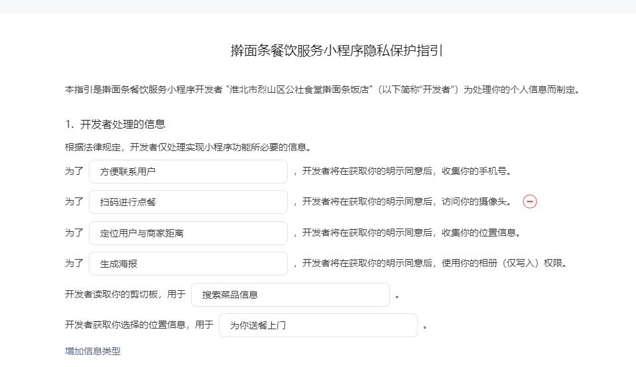
Task: Click the label 开发者获取你选择的位置信息，用于
Action: pos(139,325)
